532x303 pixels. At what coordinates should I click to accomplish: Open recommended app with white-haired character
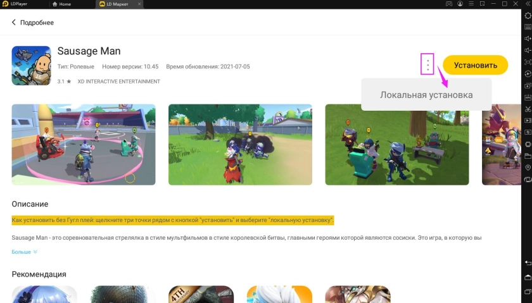tap(279, 294)
